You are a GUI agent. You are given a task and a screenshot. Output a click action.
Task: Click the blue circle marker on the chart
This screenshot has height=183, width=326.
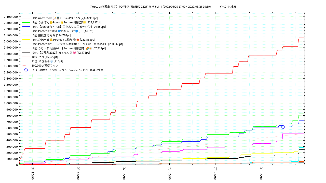tap(283, 127)
